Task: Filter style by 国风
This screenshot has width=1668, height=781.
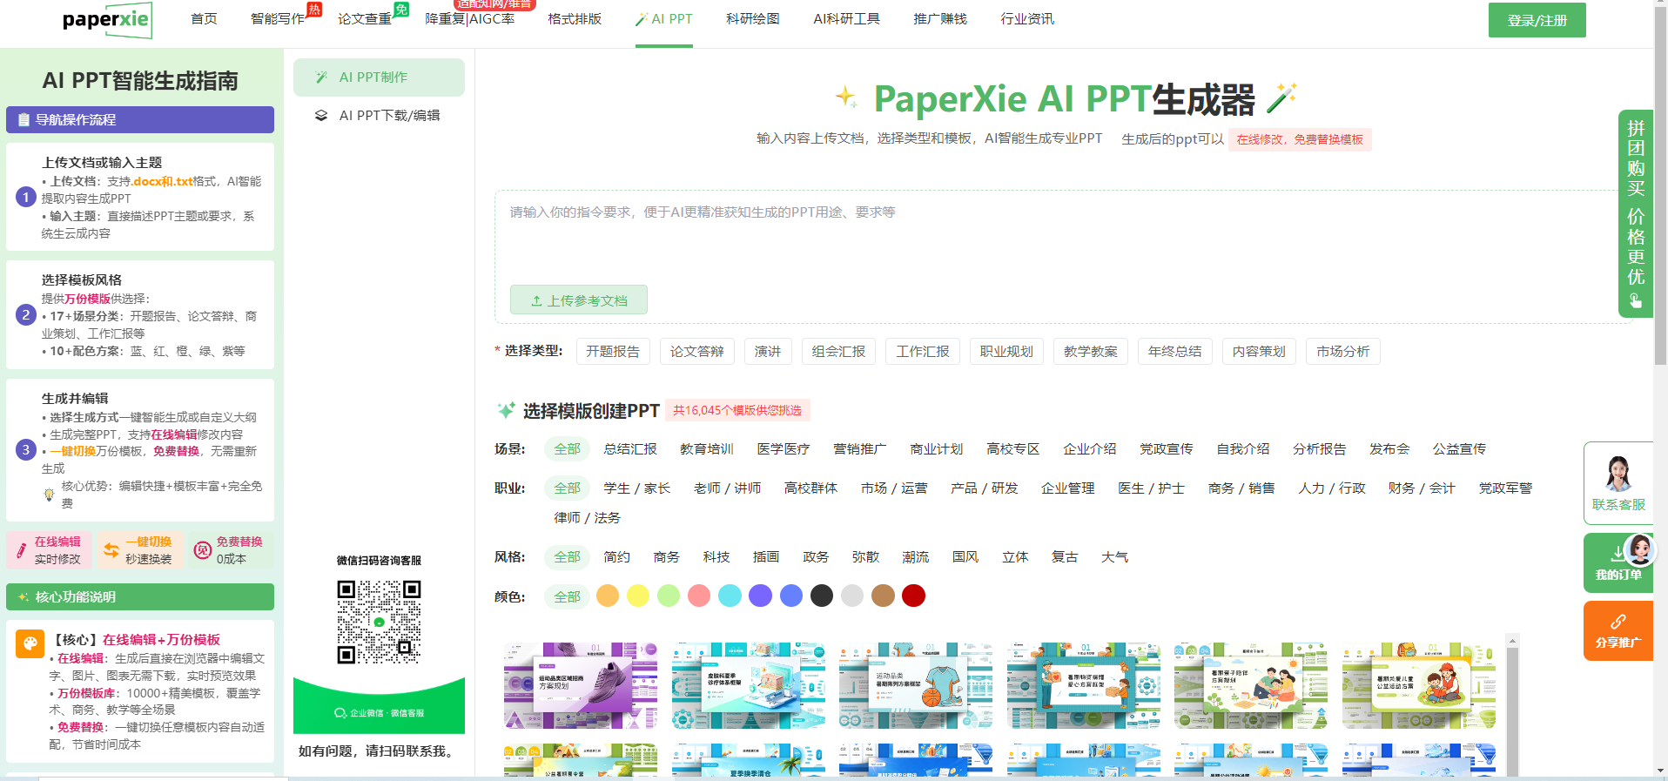Action: coord(965,557)
